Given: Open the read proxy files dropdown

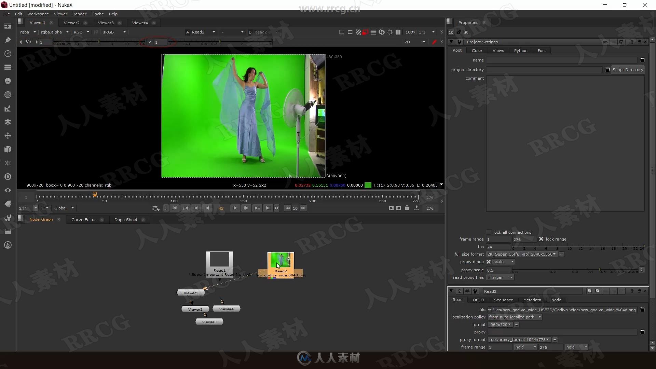Looking at the screenshot, I should coord(500,277).
